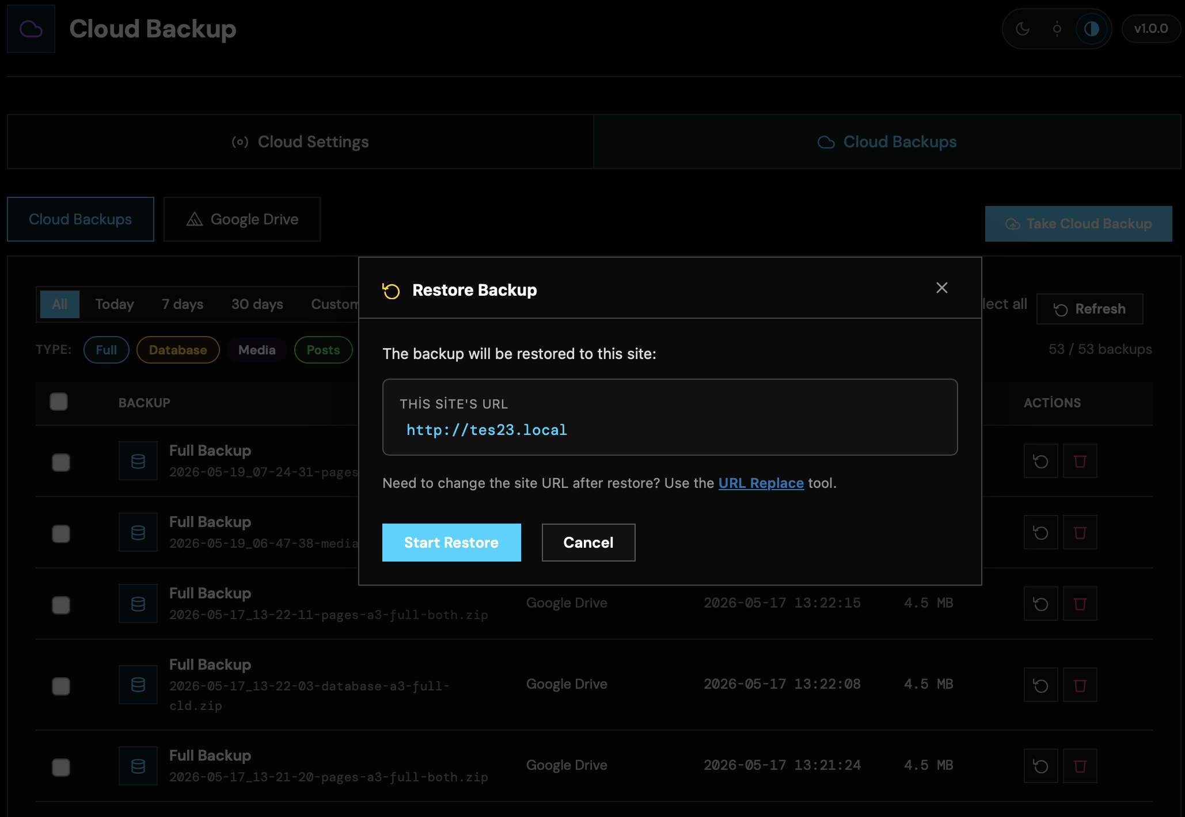
Task: Filter backups to 30 days
Action: [257, 304]
